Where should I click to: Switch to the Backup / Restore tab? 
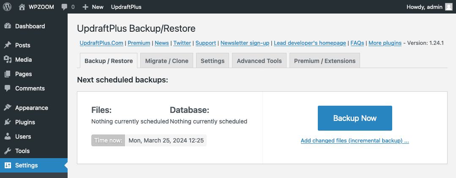pyautogui.click(x=109, y=61)
